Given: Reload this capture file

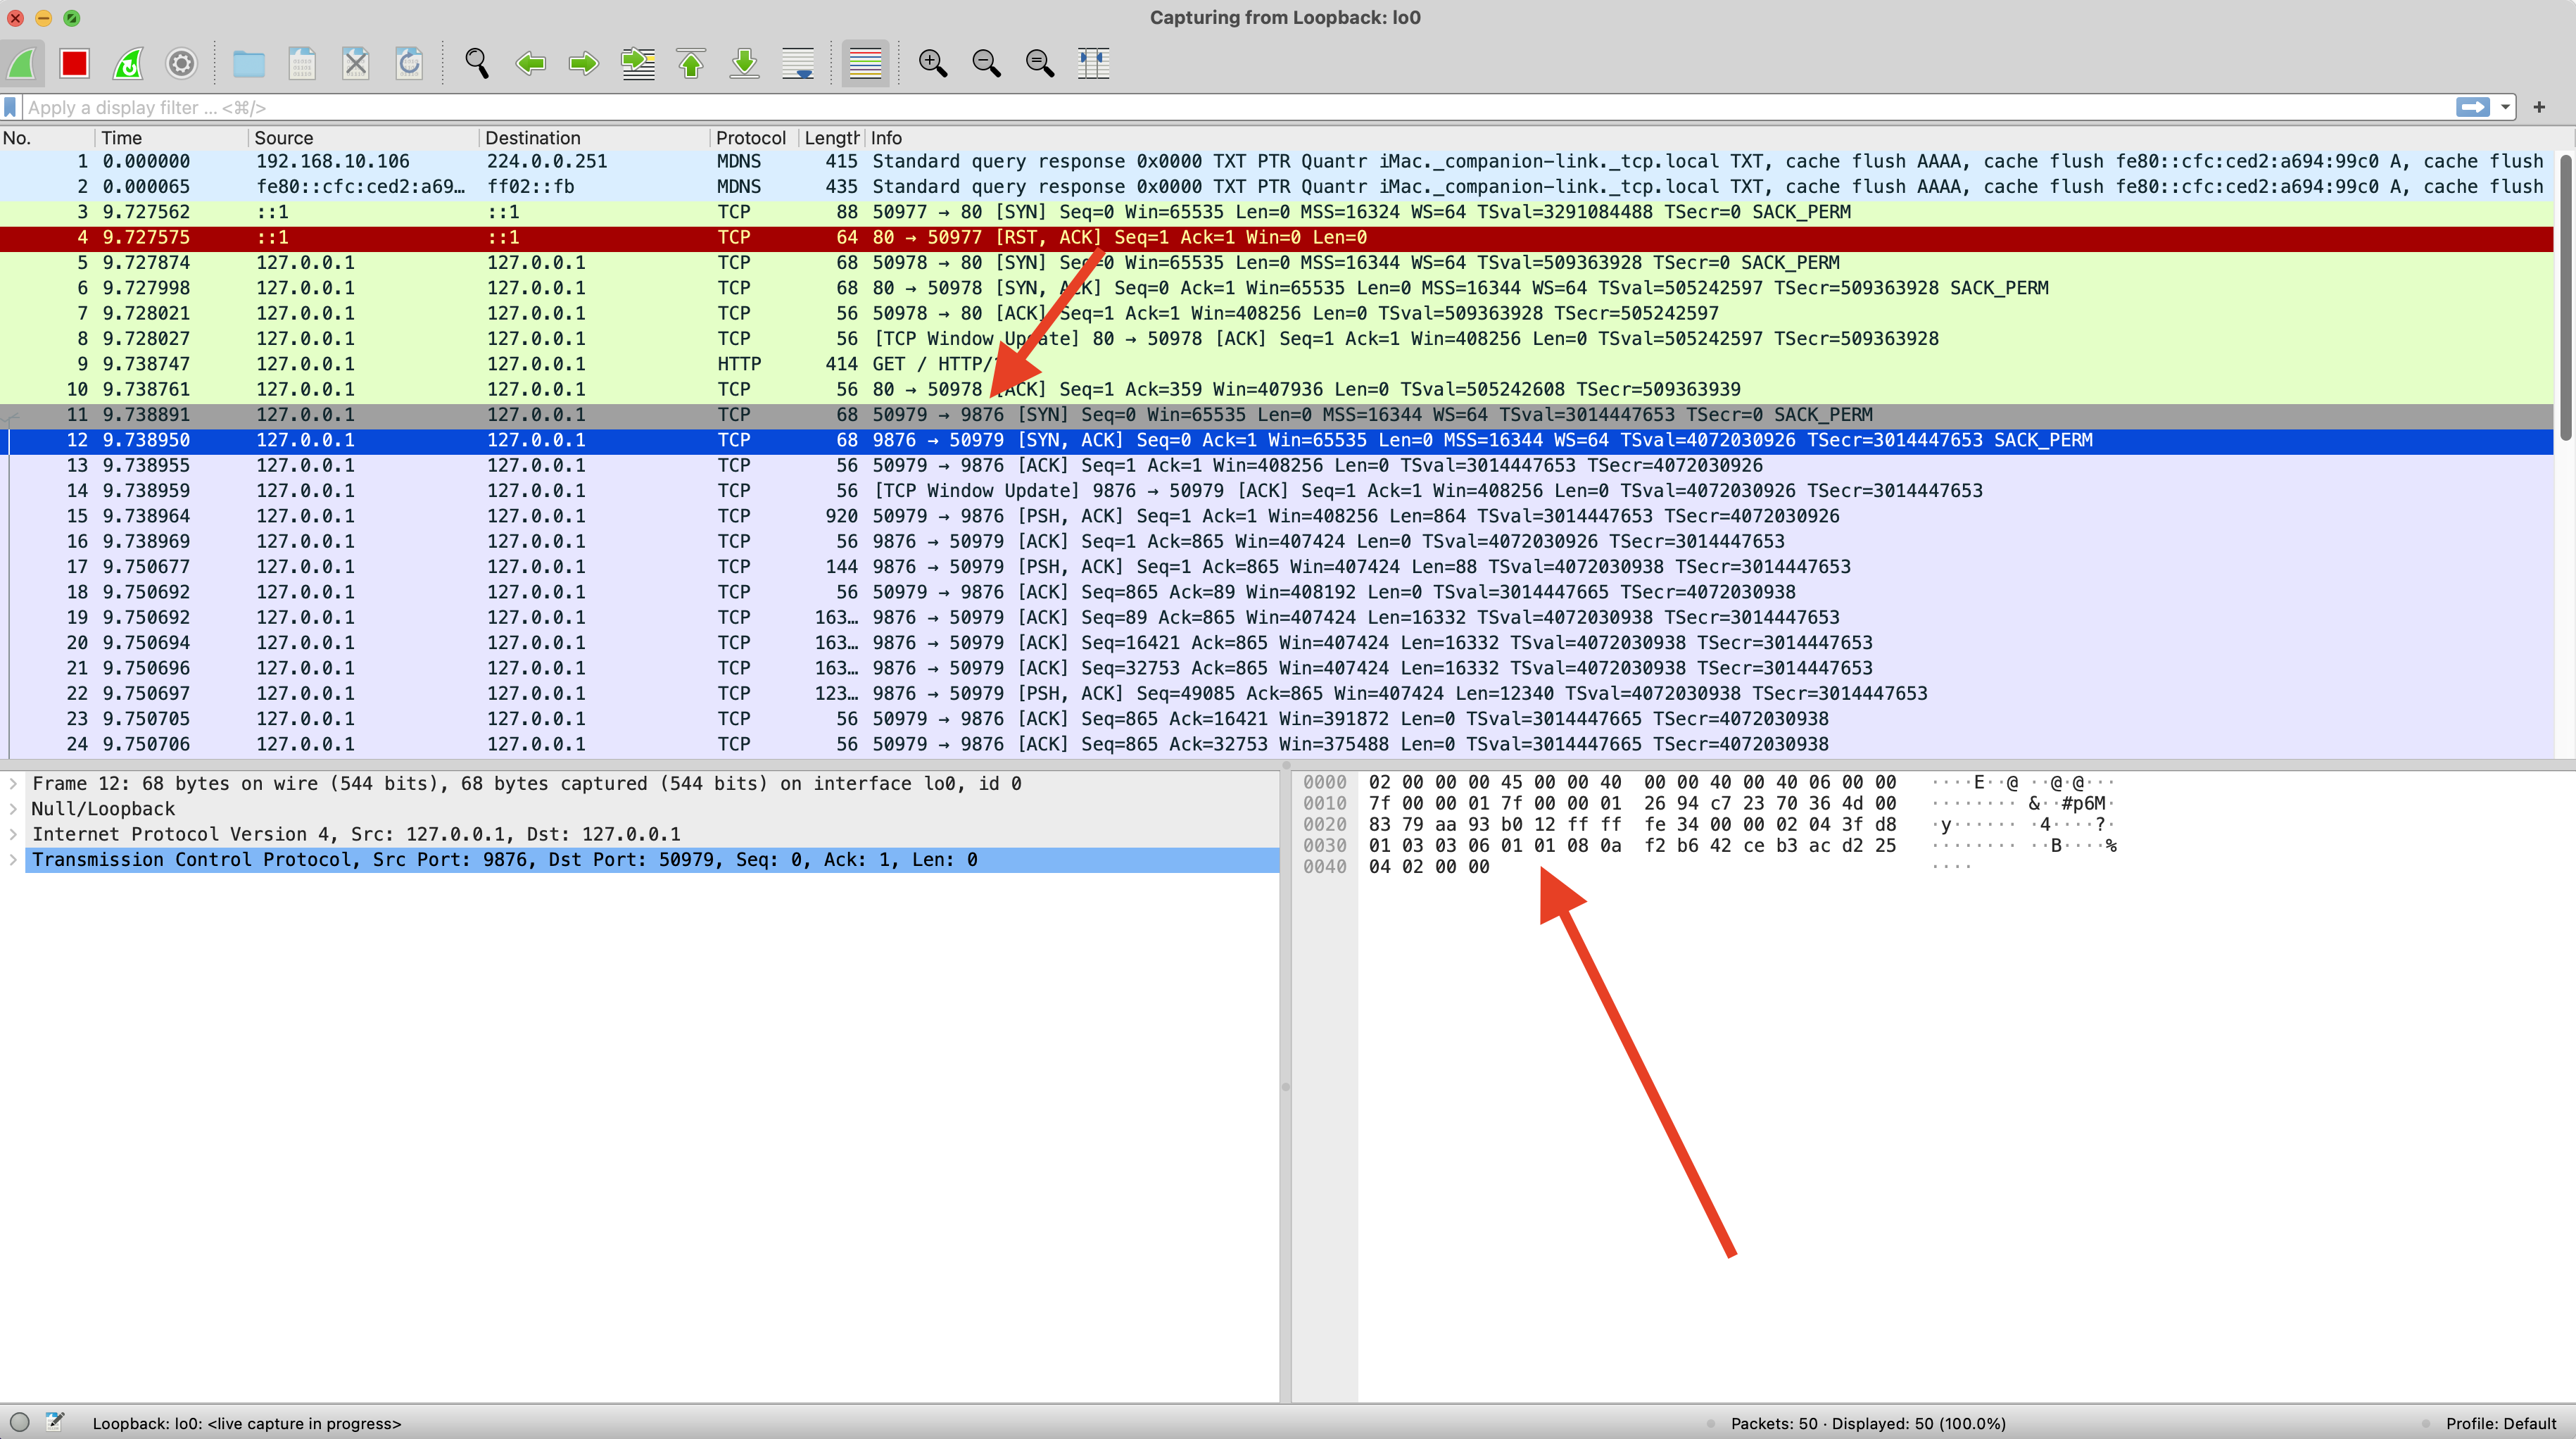Looking at the screenshot, I should point(409,63).
